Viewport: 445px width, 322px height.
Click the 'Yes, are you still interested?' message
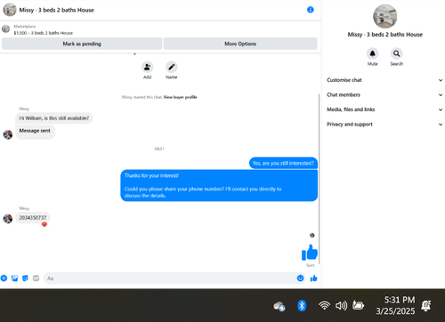(283, 163)
